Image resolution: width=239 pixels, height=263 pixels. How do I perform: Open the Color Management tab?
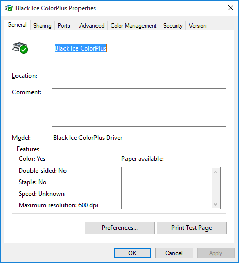pos(134,26)
